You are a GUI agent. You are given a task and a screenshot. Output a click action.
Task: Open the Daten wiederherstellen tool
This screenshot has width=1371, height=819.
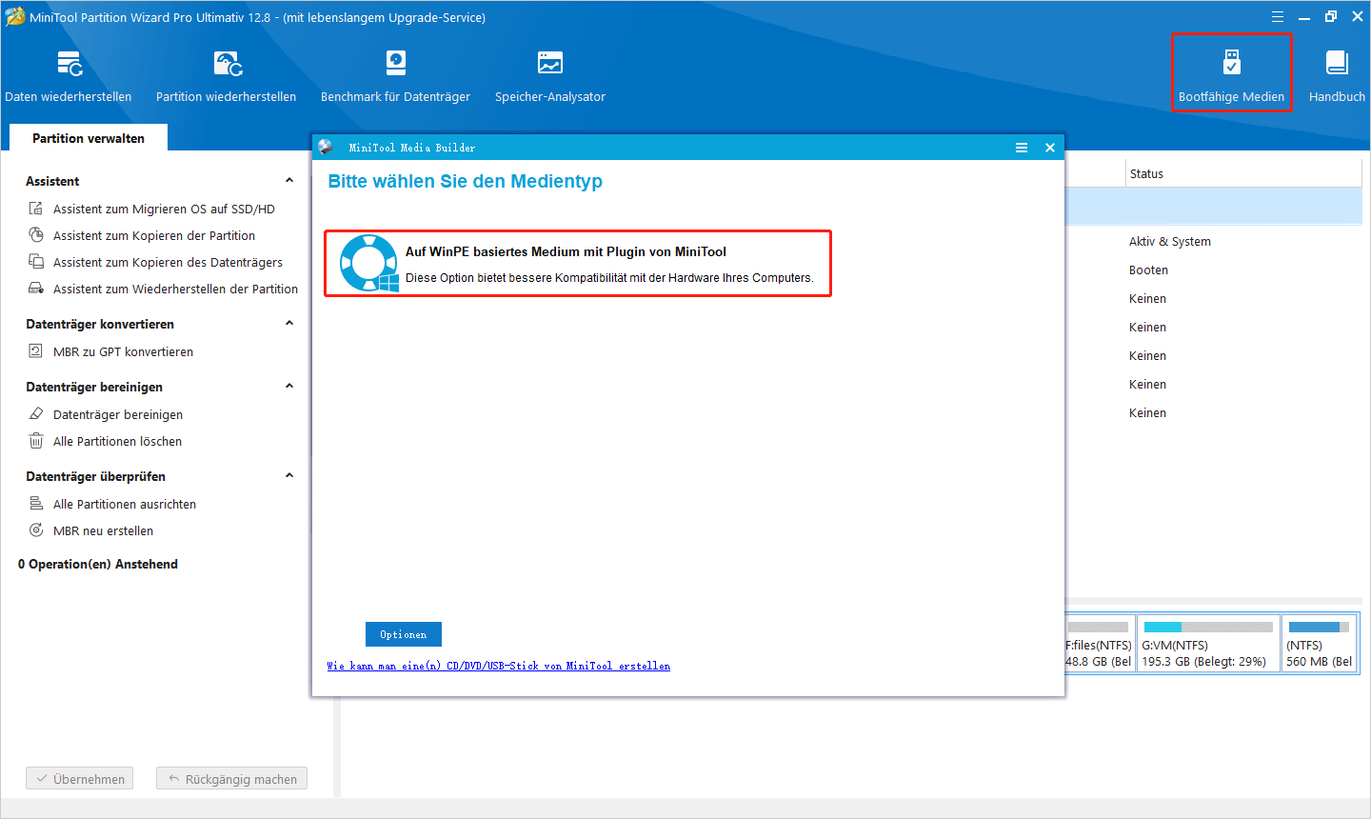click(x=69, y=74)
